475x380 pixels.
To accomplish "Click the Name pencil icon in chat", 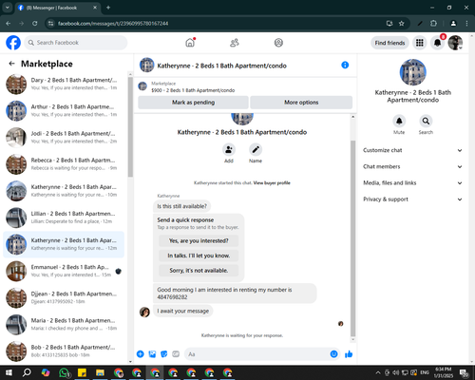I will [x=256, y=149].
